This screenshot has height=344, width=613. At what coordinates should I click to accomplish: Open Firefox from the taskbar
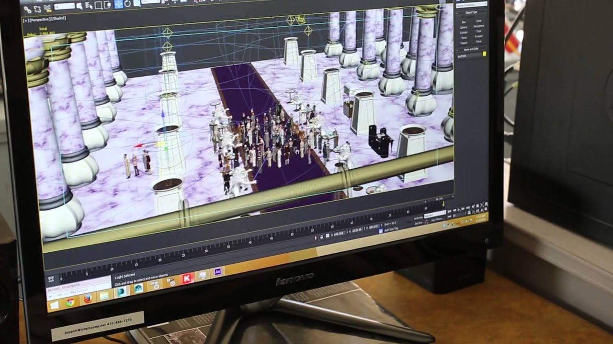(x=88, y=299)
